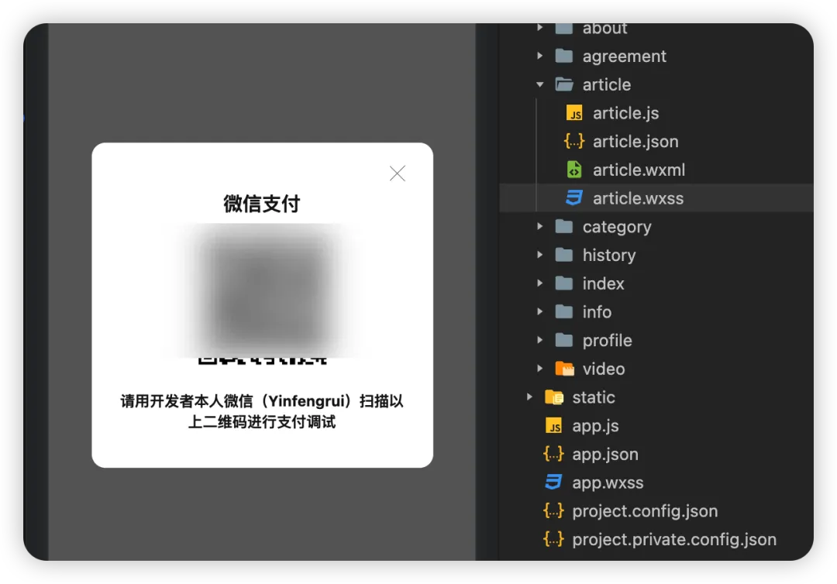Screen dimensions: 837x584
Task: Click the yellow static folder icon
Action: coord(553,397)
